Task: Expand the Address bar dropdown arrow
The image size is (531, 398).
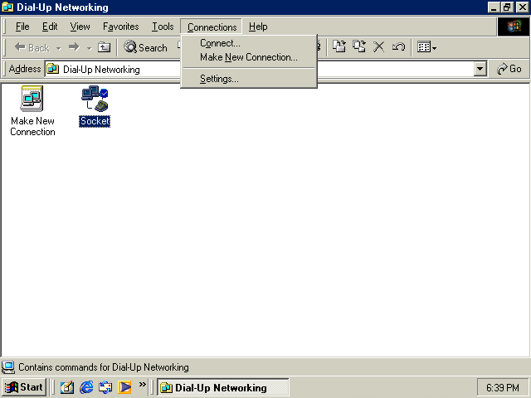Action: [480, 69]
